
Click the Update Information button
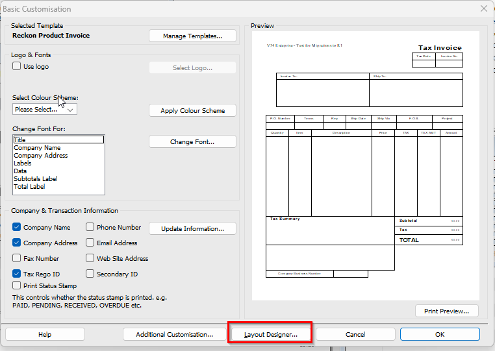coord(192,228)
